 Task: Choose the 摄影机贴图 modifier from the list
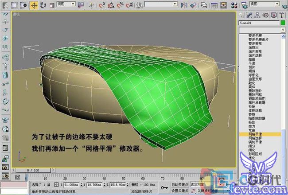pos(257,99)
